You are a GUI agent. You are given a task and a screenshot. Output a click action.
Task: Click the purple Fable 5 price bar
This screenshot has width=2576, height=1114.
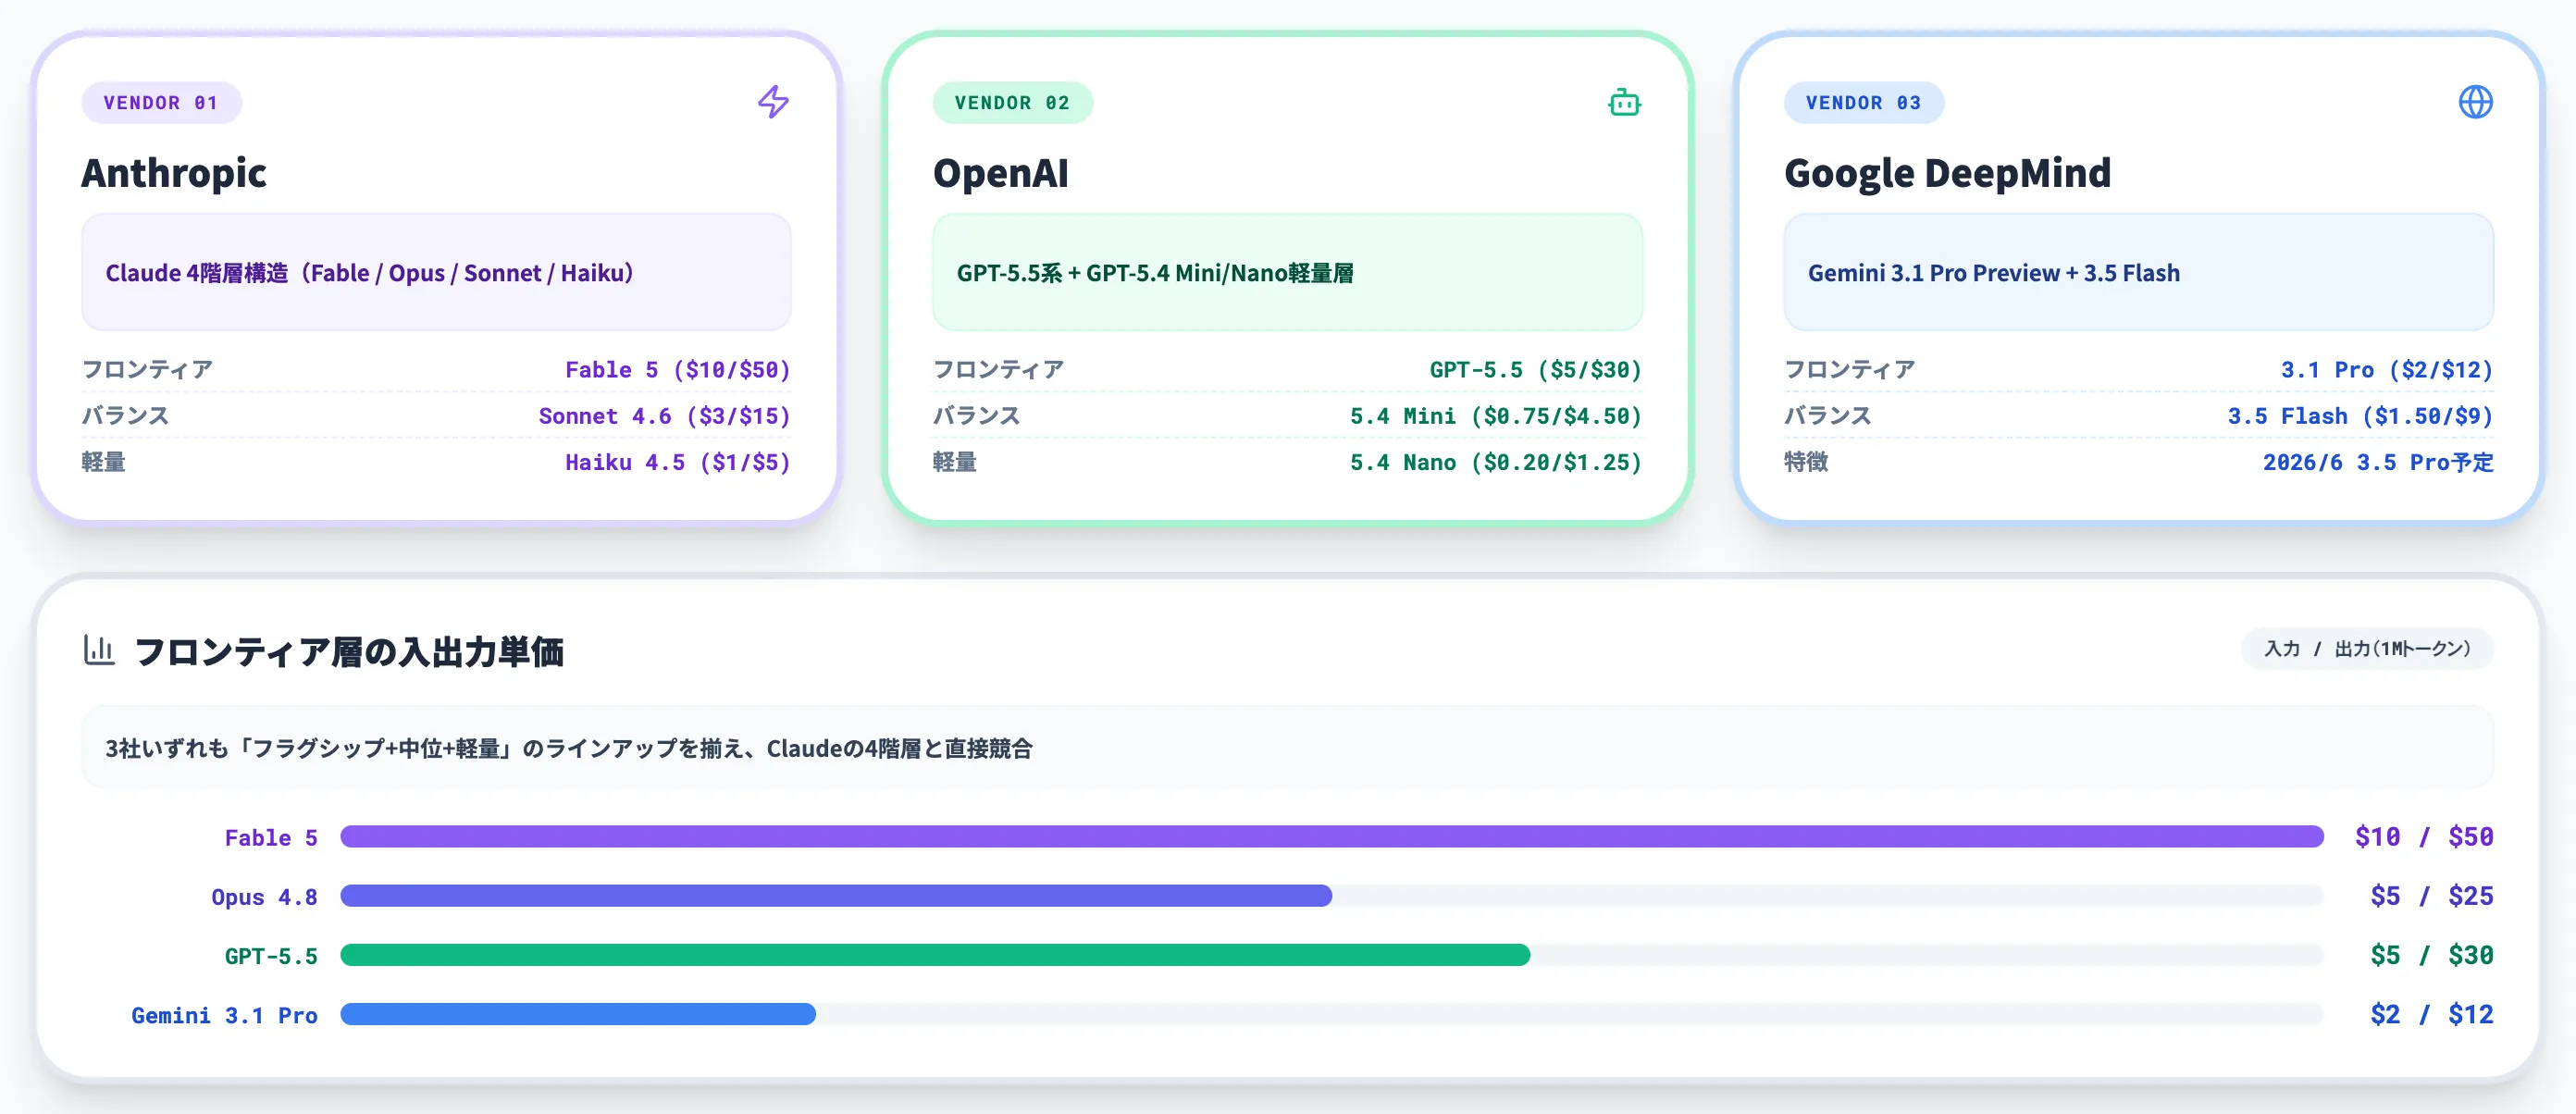(x=1331, y=836)
